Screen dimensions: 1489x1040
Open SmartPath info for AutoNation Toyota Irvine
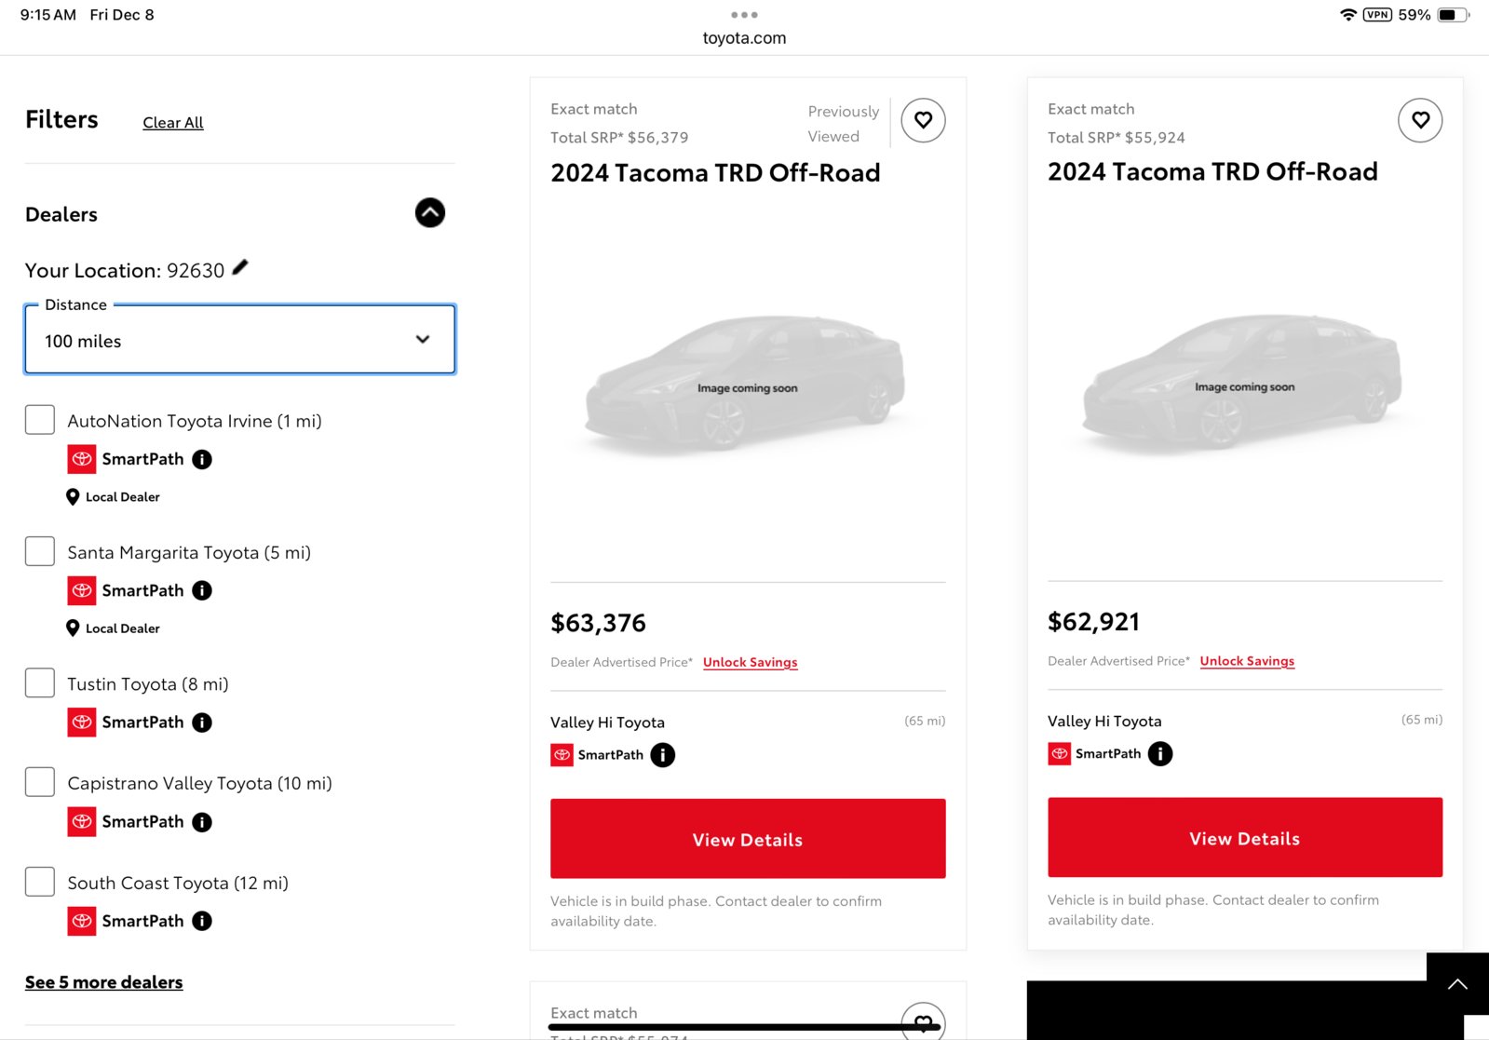coord(202,459)
